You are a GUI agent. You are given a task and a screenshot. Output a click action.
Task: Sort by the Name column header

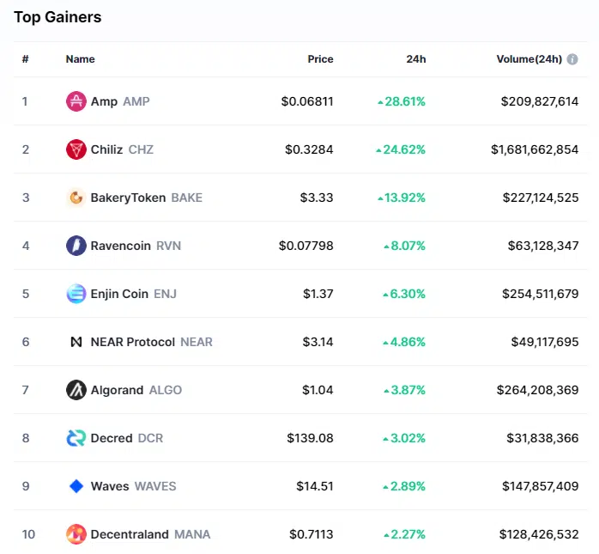[81, 59]
